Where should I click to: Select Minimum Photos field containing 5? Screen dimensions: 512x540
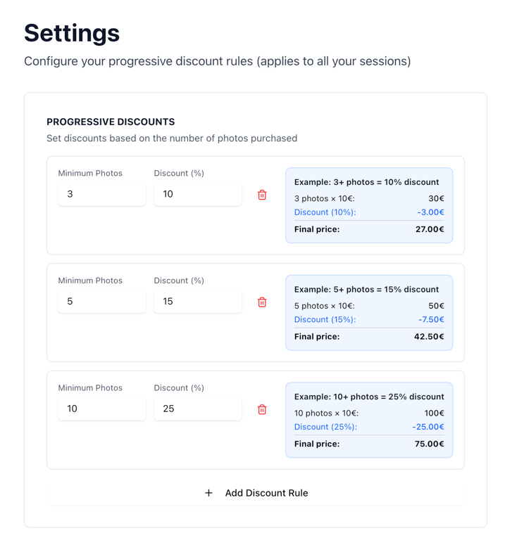click(x=101, y=302)
